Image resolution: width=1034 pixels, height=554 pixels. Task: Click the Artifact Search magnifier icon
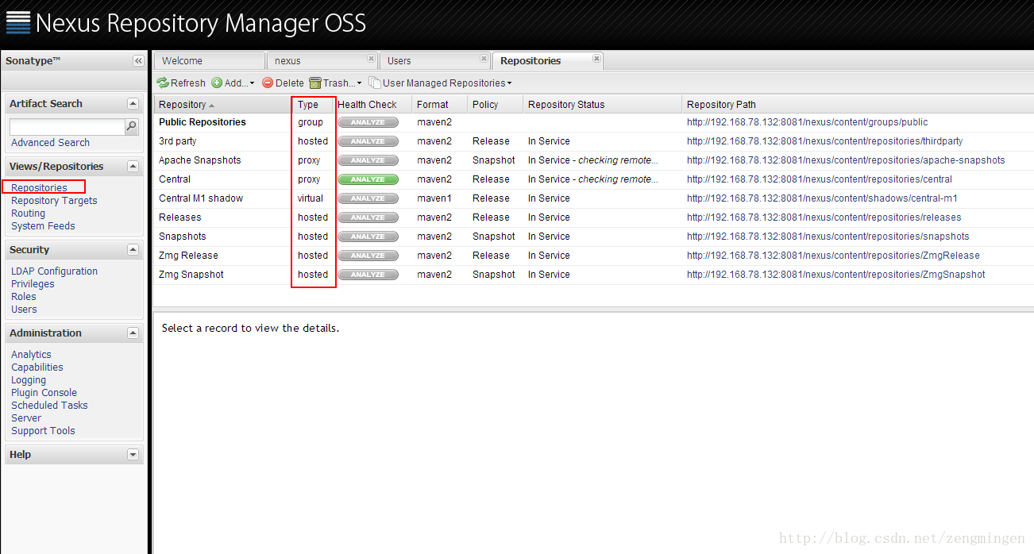(132, 126)
